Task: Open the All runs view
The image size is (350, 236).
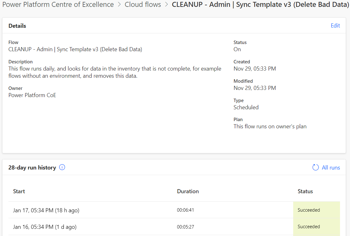Action: point(331,167)
